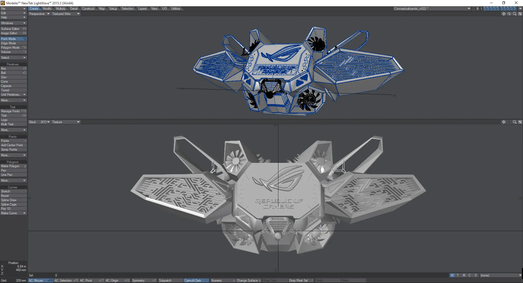Toggle the Symmetry option
Image resolution: width=523 pixels, height=283 pixels.
click(144, 281)
